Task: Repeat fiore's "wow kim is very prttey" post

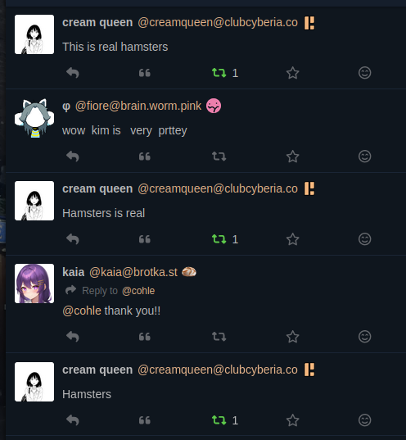Action: pos(219,156)
